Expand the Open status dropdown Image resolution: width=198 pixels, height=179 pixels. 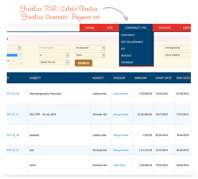(x=90, y=55)
